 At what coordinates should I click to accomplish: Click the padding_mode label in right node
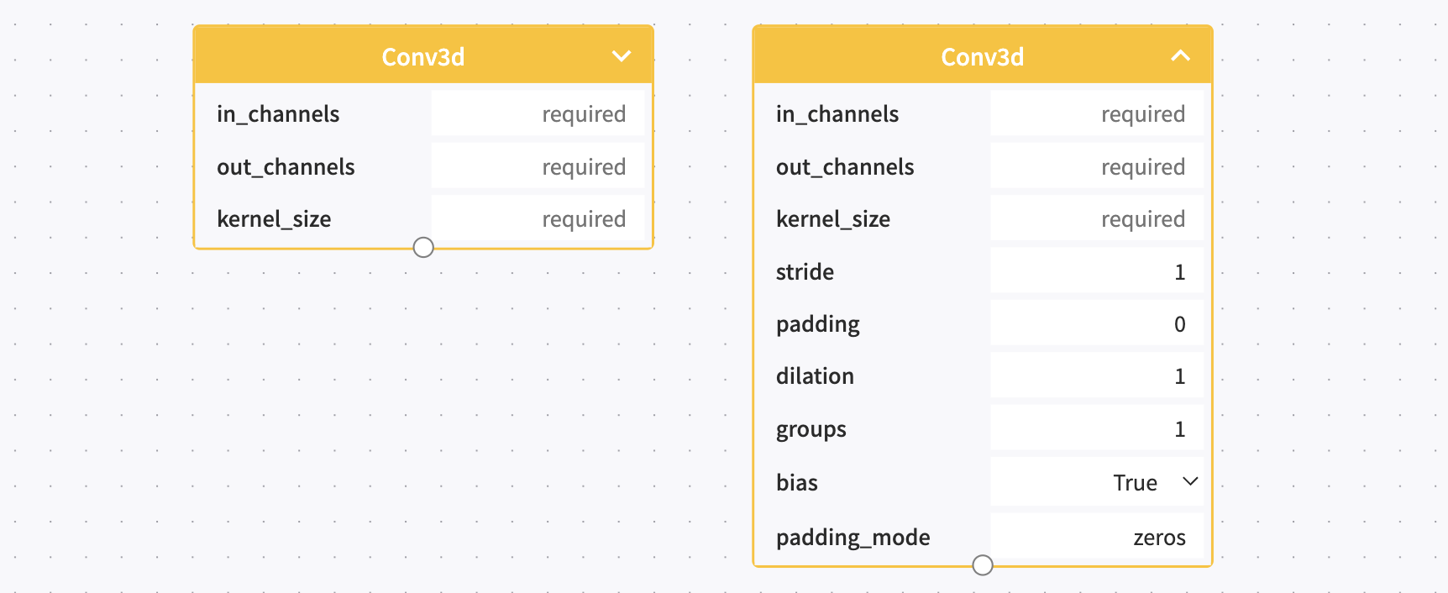(853, 538)
